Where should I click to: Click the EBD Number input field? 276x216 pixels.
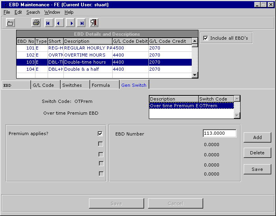(x=219, y=134)
